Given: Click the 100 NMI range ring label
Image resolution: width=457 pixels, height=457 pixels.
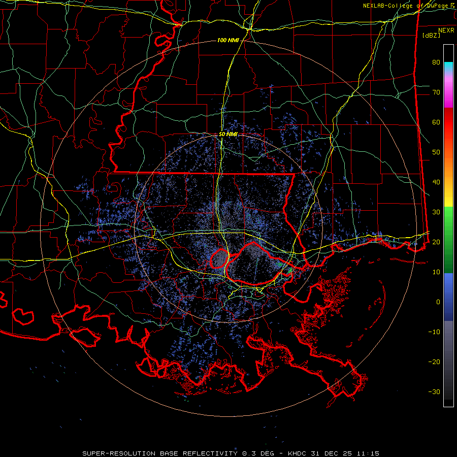Looking at the screenshot, I should 228,40.
